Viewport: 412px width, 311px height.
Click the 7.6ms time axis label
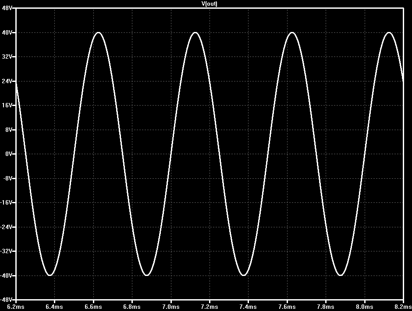click(x=287, y=307)
